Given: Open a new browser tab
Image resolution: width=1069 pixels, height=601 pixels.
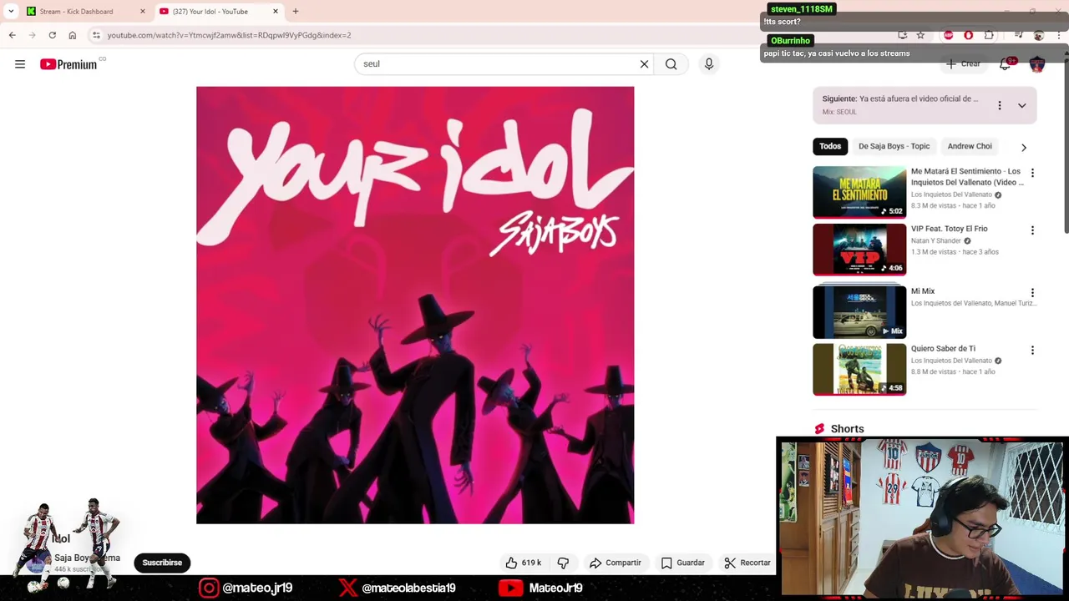Looking at the screenshot, I should point(296,12).
